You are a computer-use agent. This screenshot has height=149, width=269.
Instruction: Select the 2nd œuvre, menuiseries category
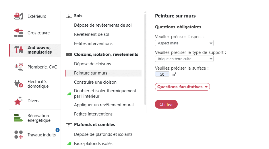(39, 50)
